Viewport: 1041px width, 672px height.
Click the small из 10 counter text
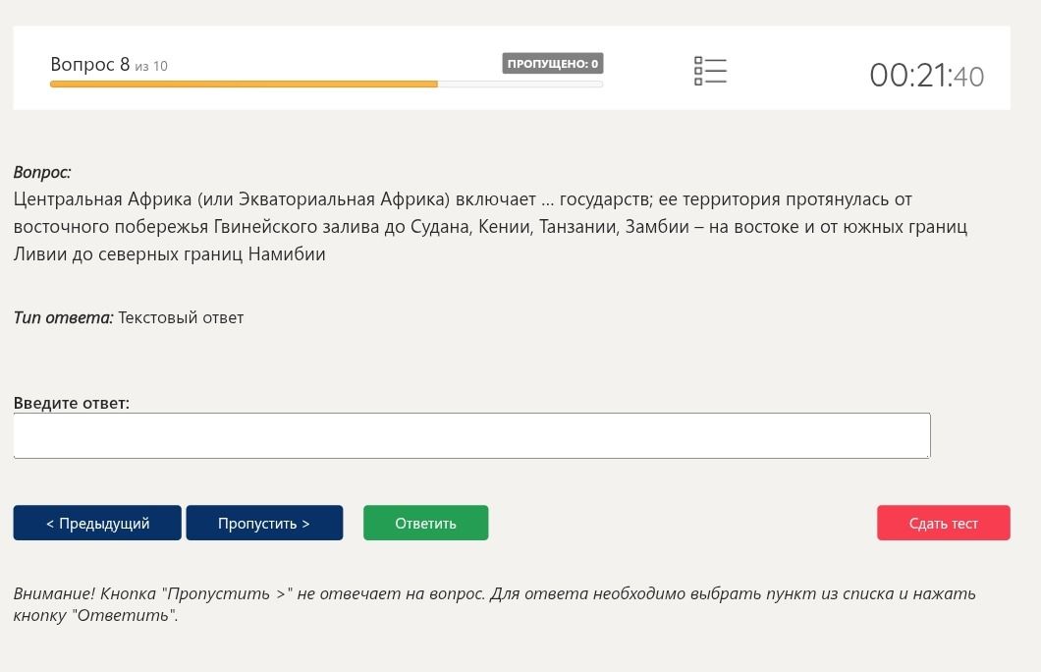[151, 67]
